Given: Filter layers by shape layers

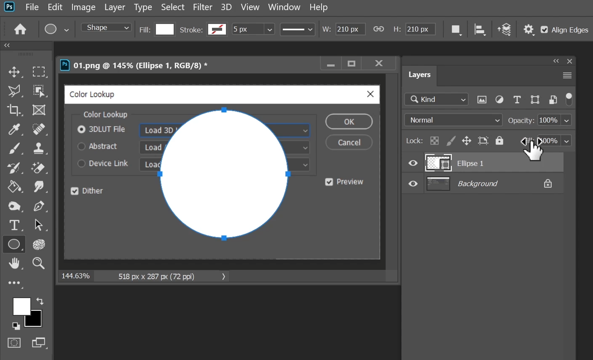Looking at the screenshot, I should point(535,100).
